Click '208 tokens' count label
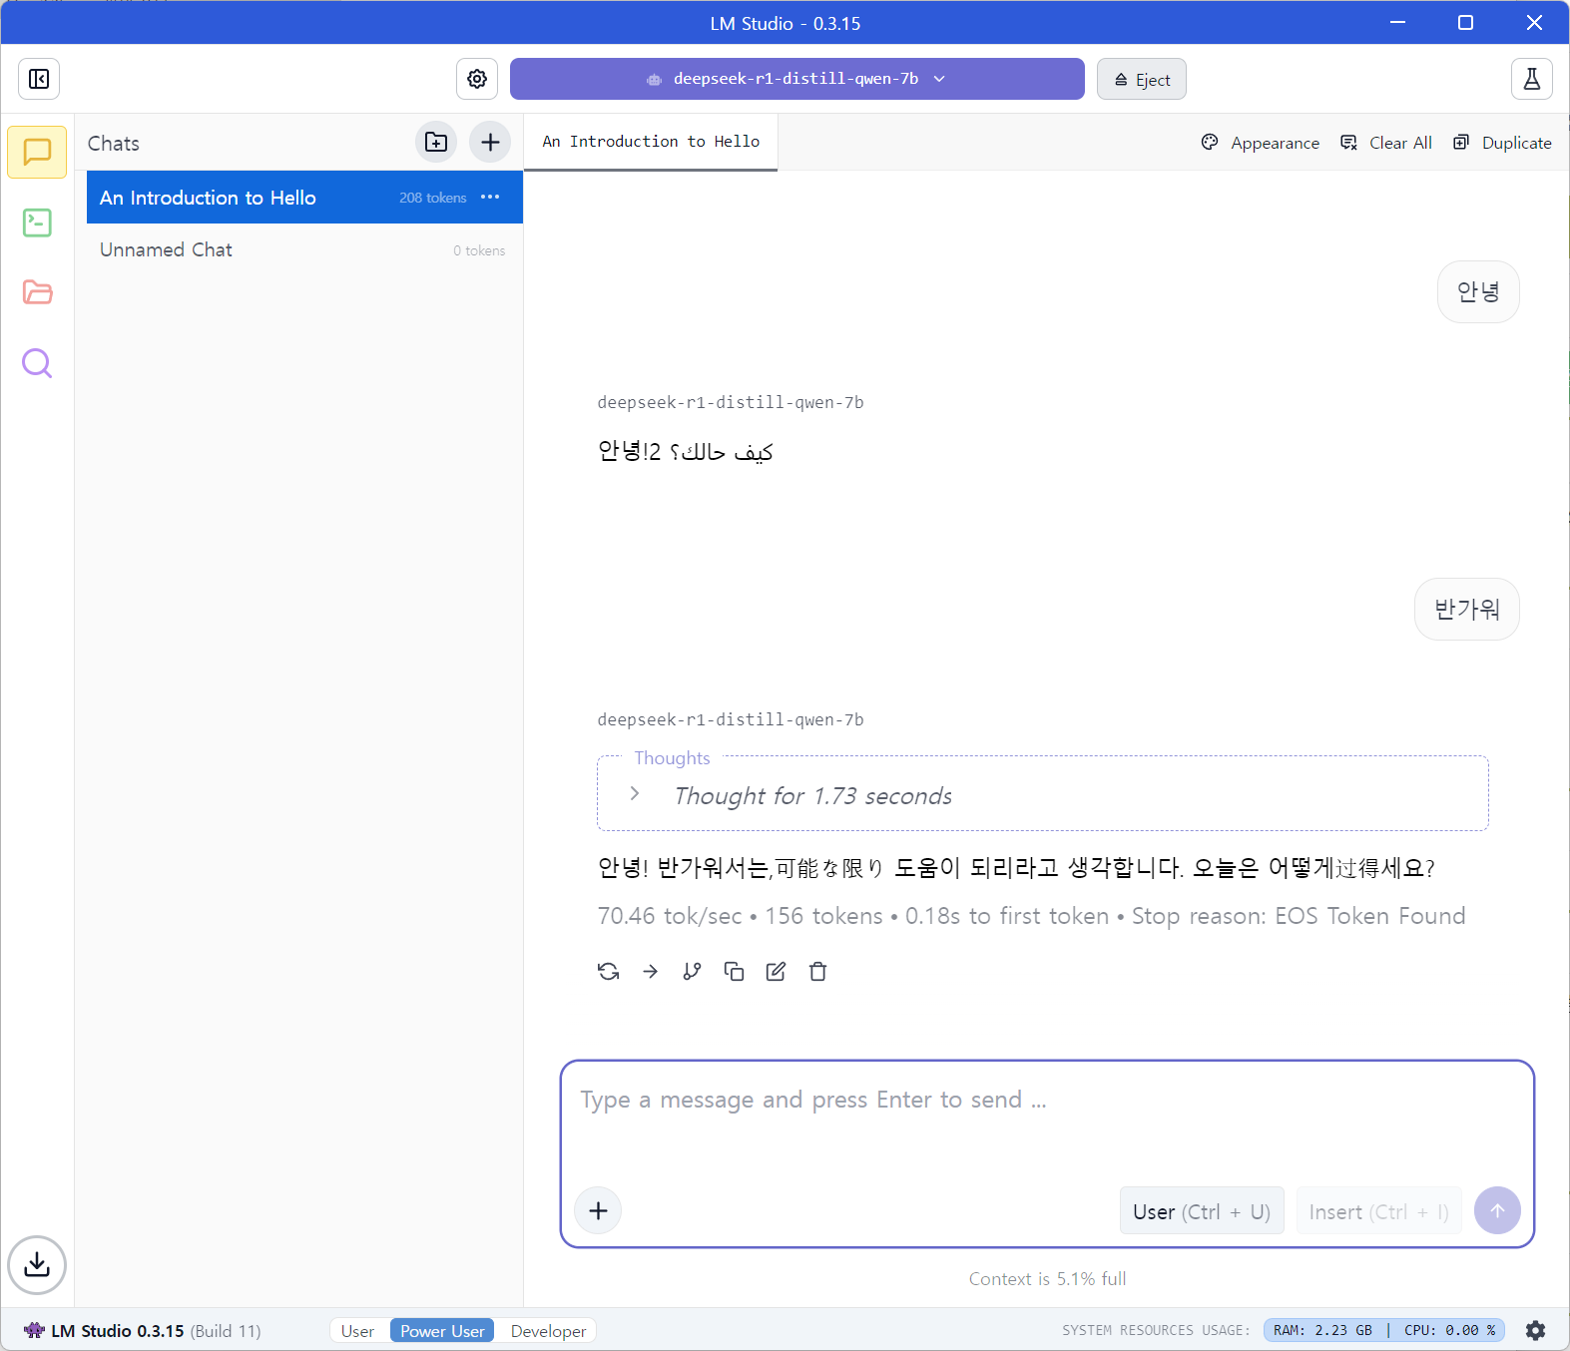The image size is (1570, 1351). [433, 198]
